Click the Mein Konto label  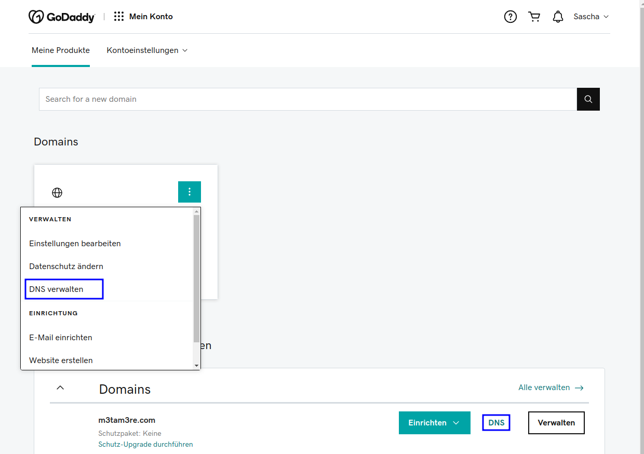point(151,17)
